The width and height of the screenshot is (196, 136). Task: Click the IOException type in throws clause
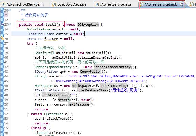pos(88,25)
